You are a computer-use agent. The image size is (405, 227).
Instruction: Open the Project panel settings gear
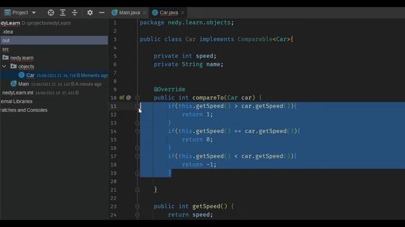pos(90,13)
